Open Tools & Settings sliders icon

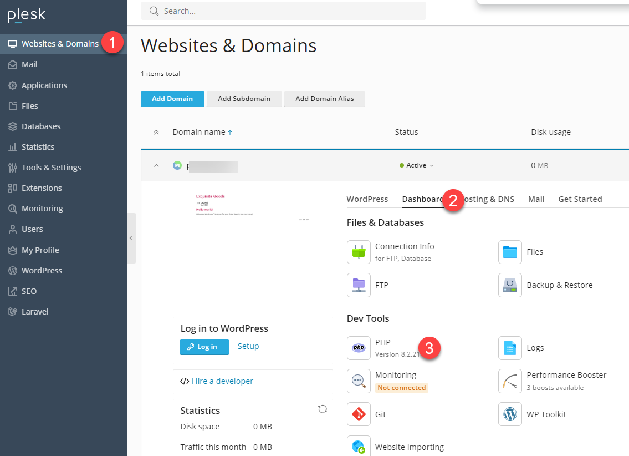coord(13,168)
